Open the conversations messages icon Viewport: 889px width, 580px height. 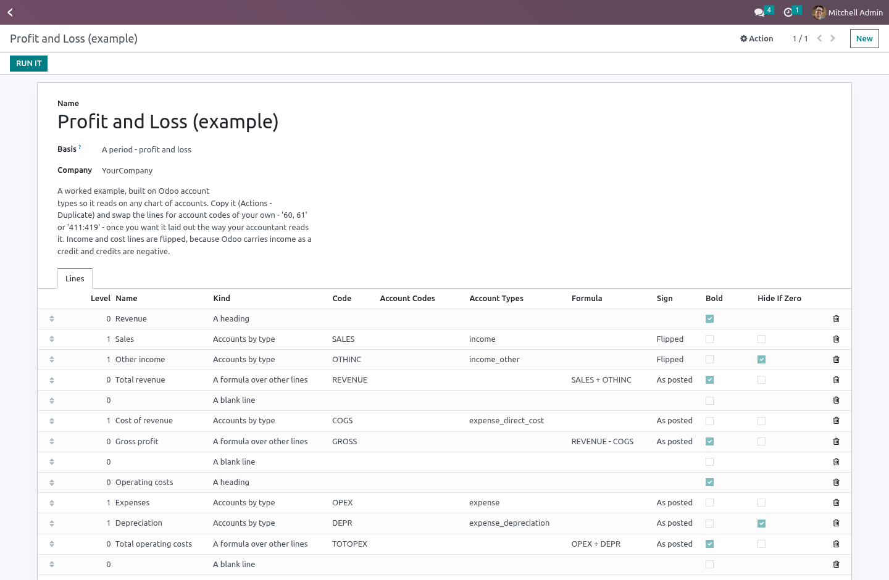click(x=759, y=12)
